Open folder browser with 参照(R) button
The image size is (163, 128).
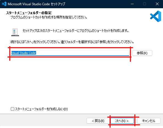pos(142,53)
